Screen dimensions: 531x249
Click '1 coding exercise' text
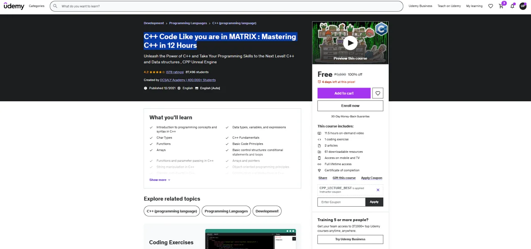(337, 139)
